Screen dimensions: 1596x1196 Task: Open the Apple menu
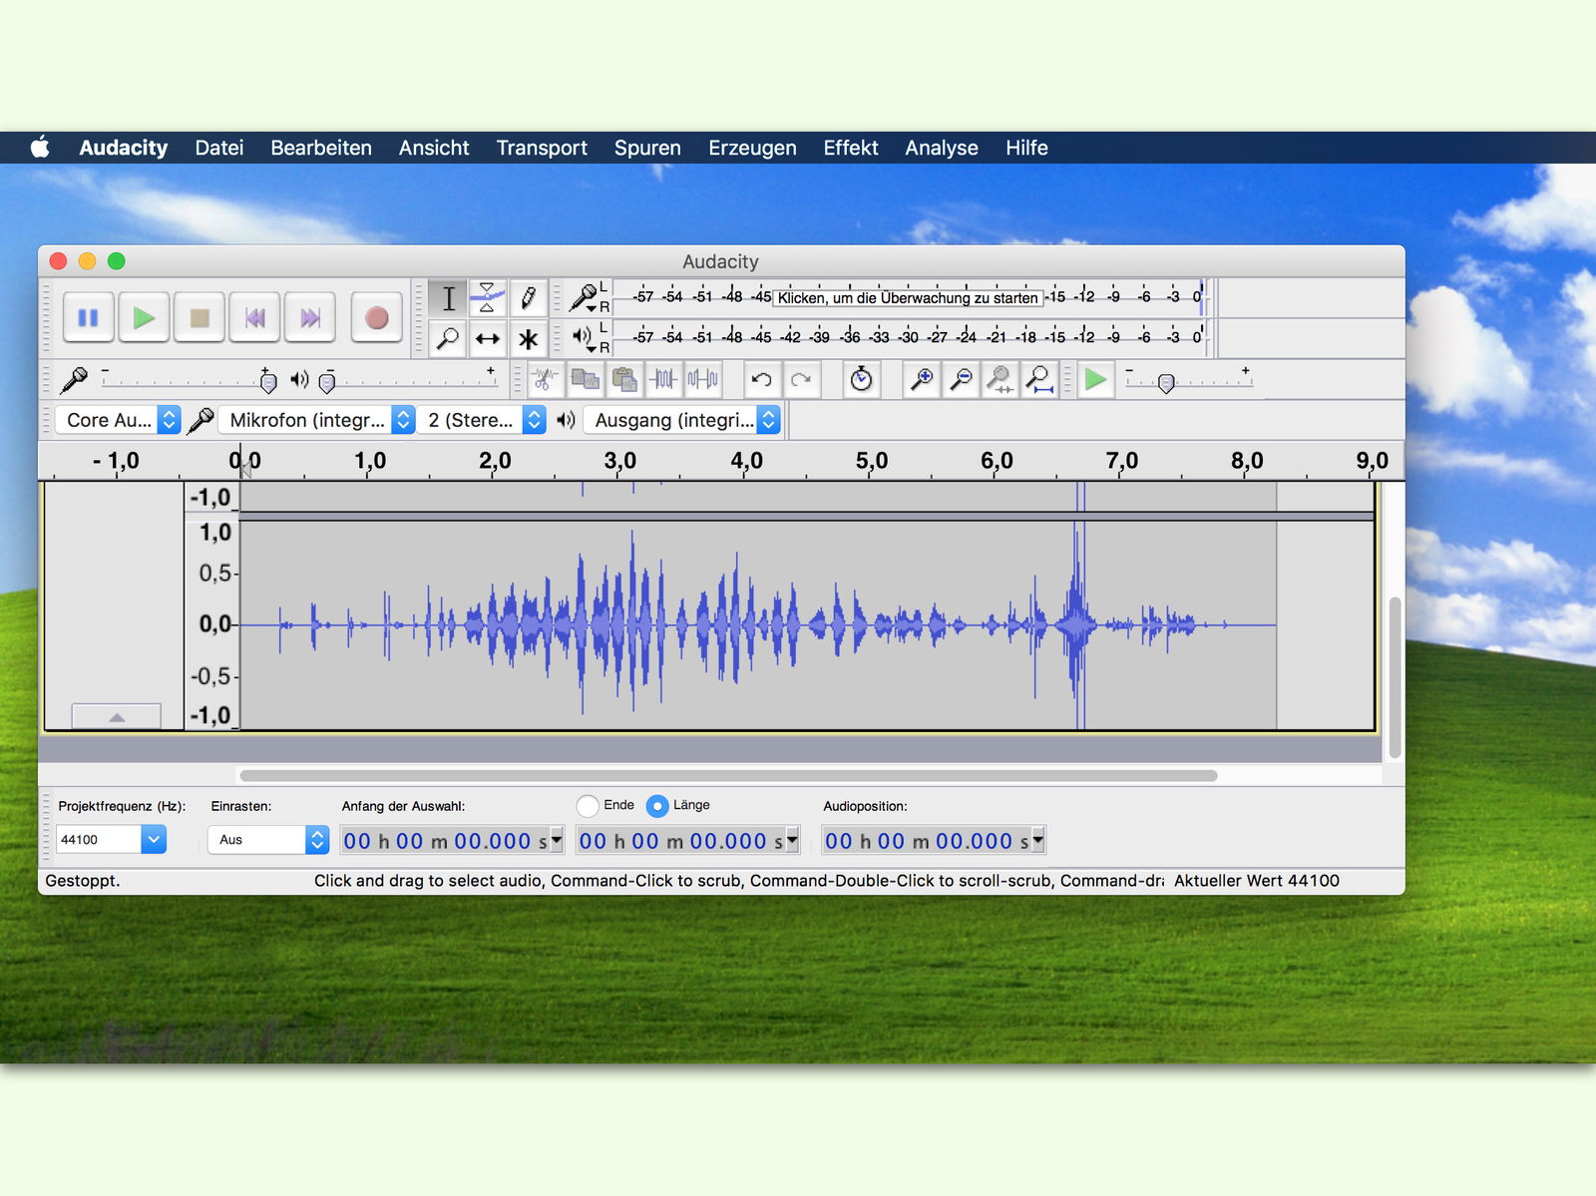(40, 148)
